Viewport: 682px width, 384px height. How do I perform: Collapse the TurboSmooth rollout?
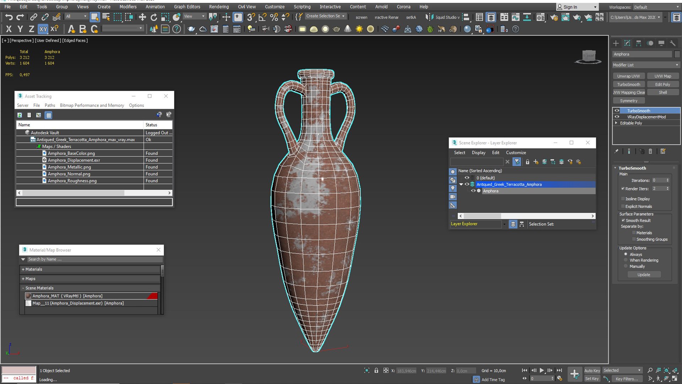(616, 168)
